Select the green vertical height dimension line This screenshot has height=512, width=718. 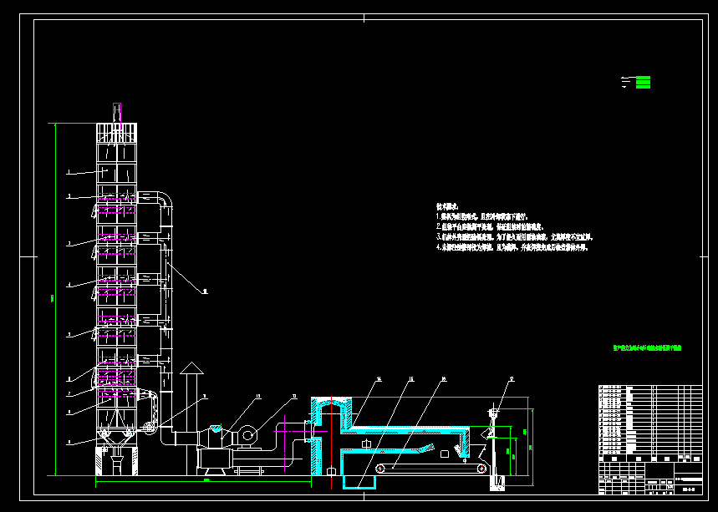[54, 297]
